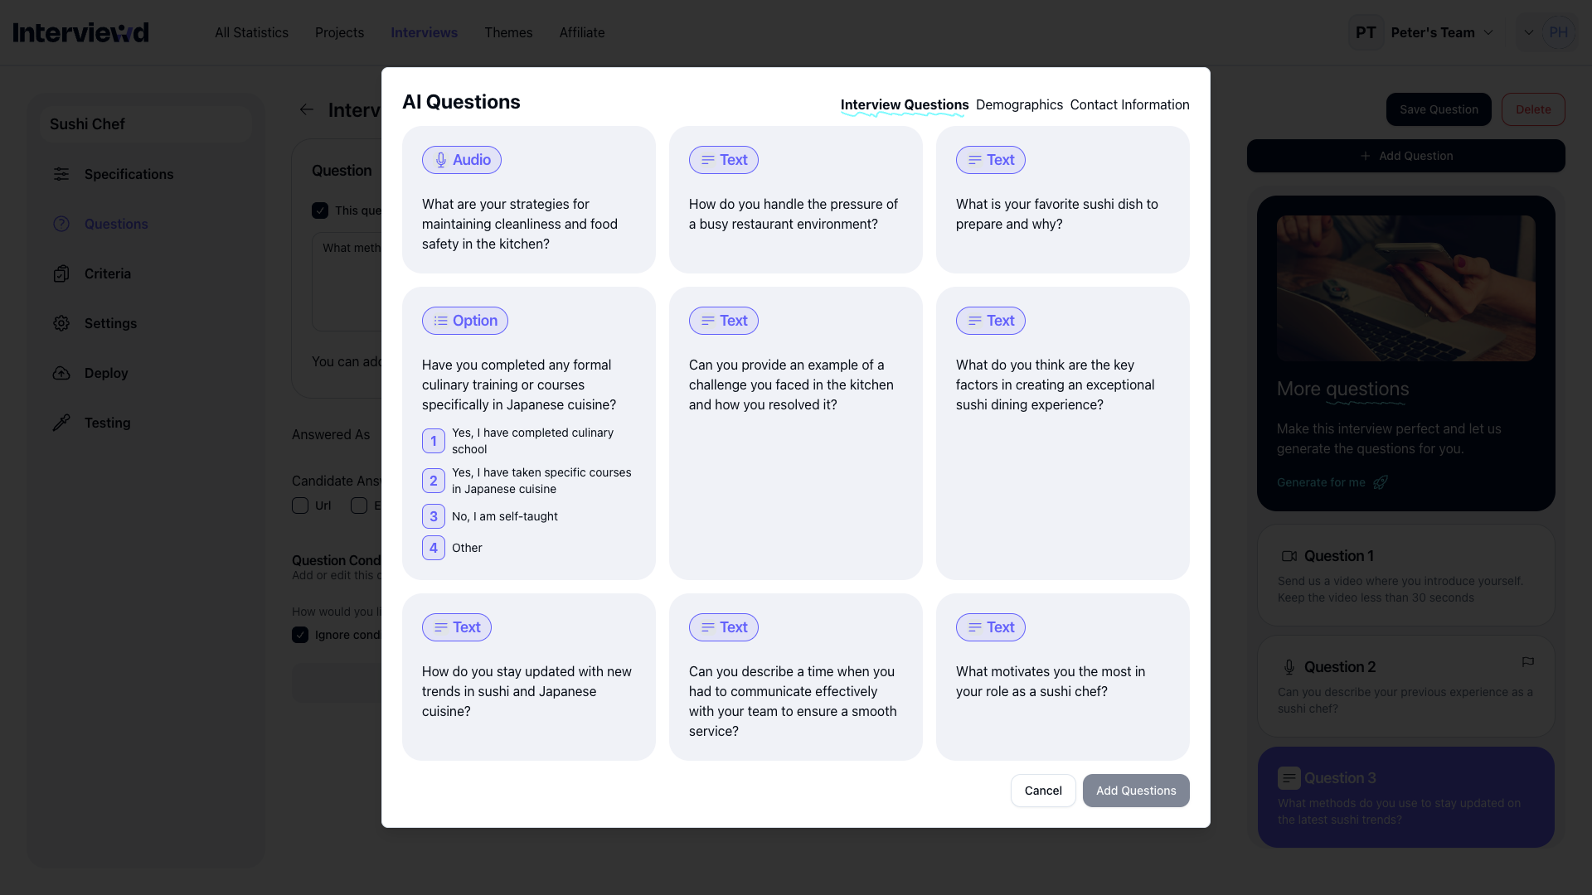Select the Testing wrench icon

tap(61, 423)
